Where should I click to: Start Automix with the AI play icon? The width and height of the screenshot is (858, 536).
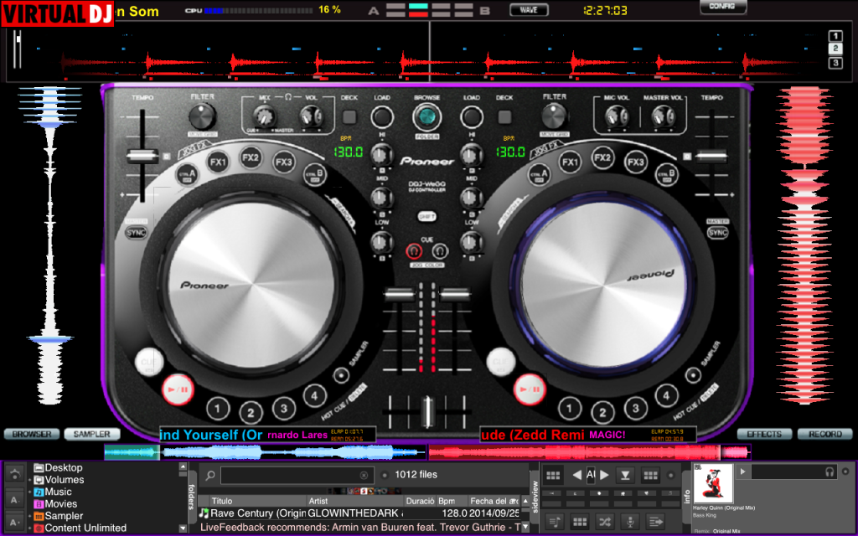point(605,474)
